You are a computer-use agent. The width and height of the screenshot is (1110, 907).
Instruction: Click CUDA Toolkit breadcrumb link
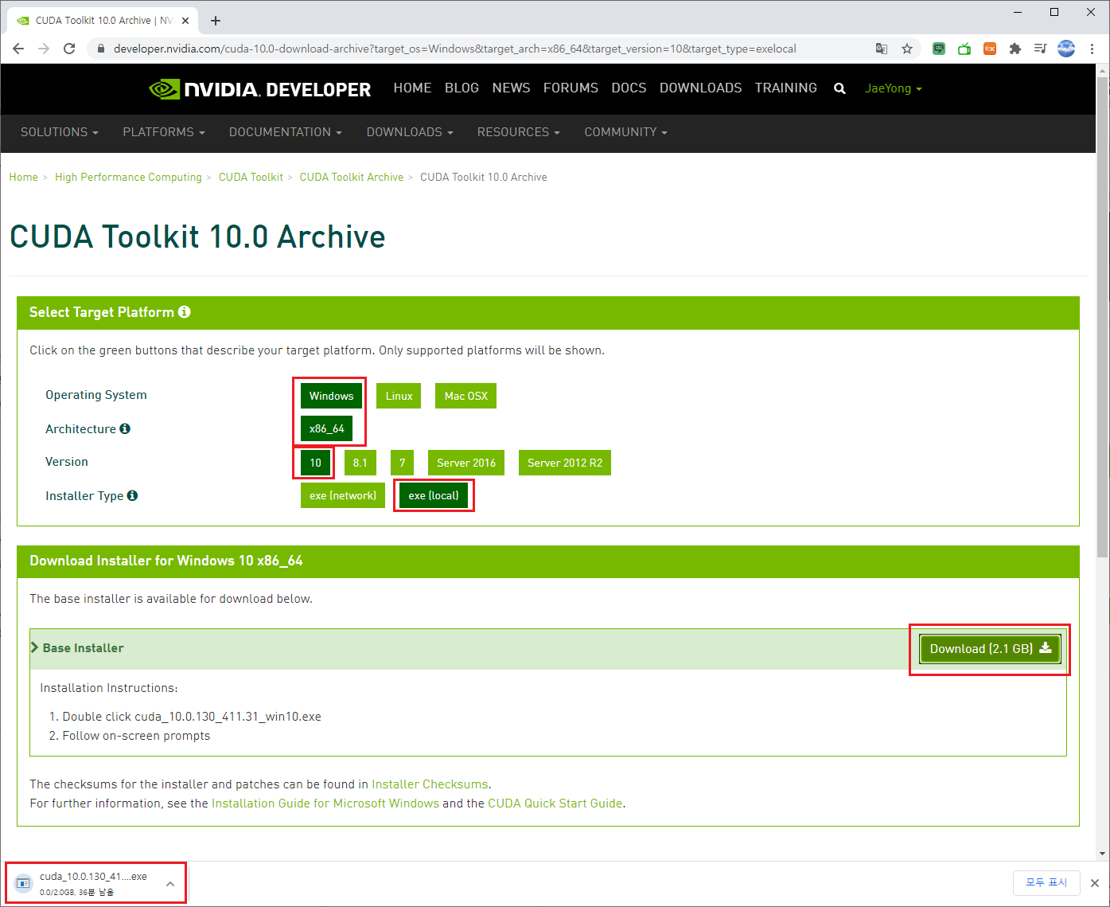pyautogui.click(x=251, y=177)
